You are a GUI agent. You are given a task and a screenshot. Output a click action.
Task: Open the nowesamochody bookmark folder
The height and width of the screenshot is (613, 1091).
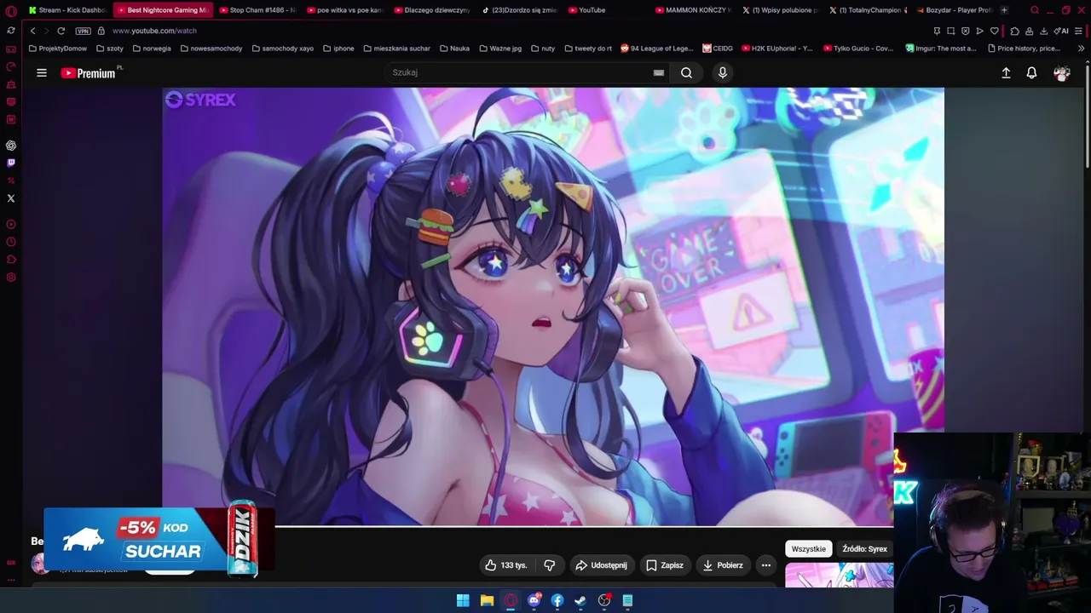click(x=211, y=49)
